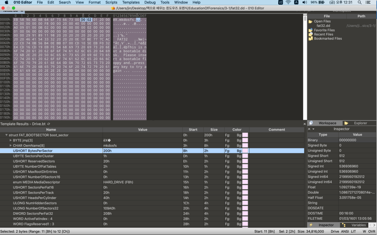Click the Path column header in Workspace

[361, 16]
